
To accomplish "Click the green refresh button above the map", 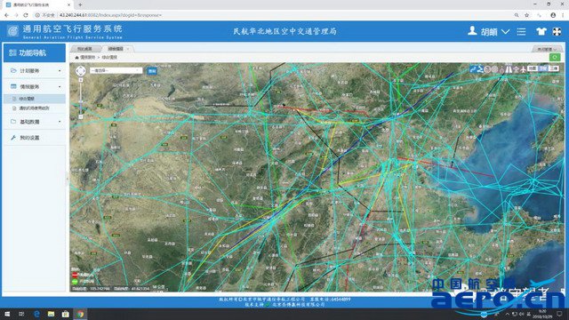I will (x=555, y=57).
